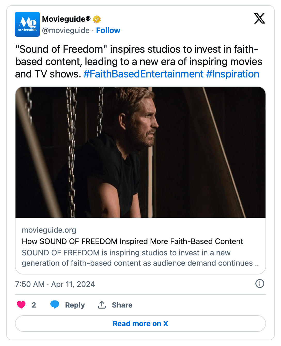Open the X logo link
This screenshot has width=281, height=346.
[x=259, y=19]
